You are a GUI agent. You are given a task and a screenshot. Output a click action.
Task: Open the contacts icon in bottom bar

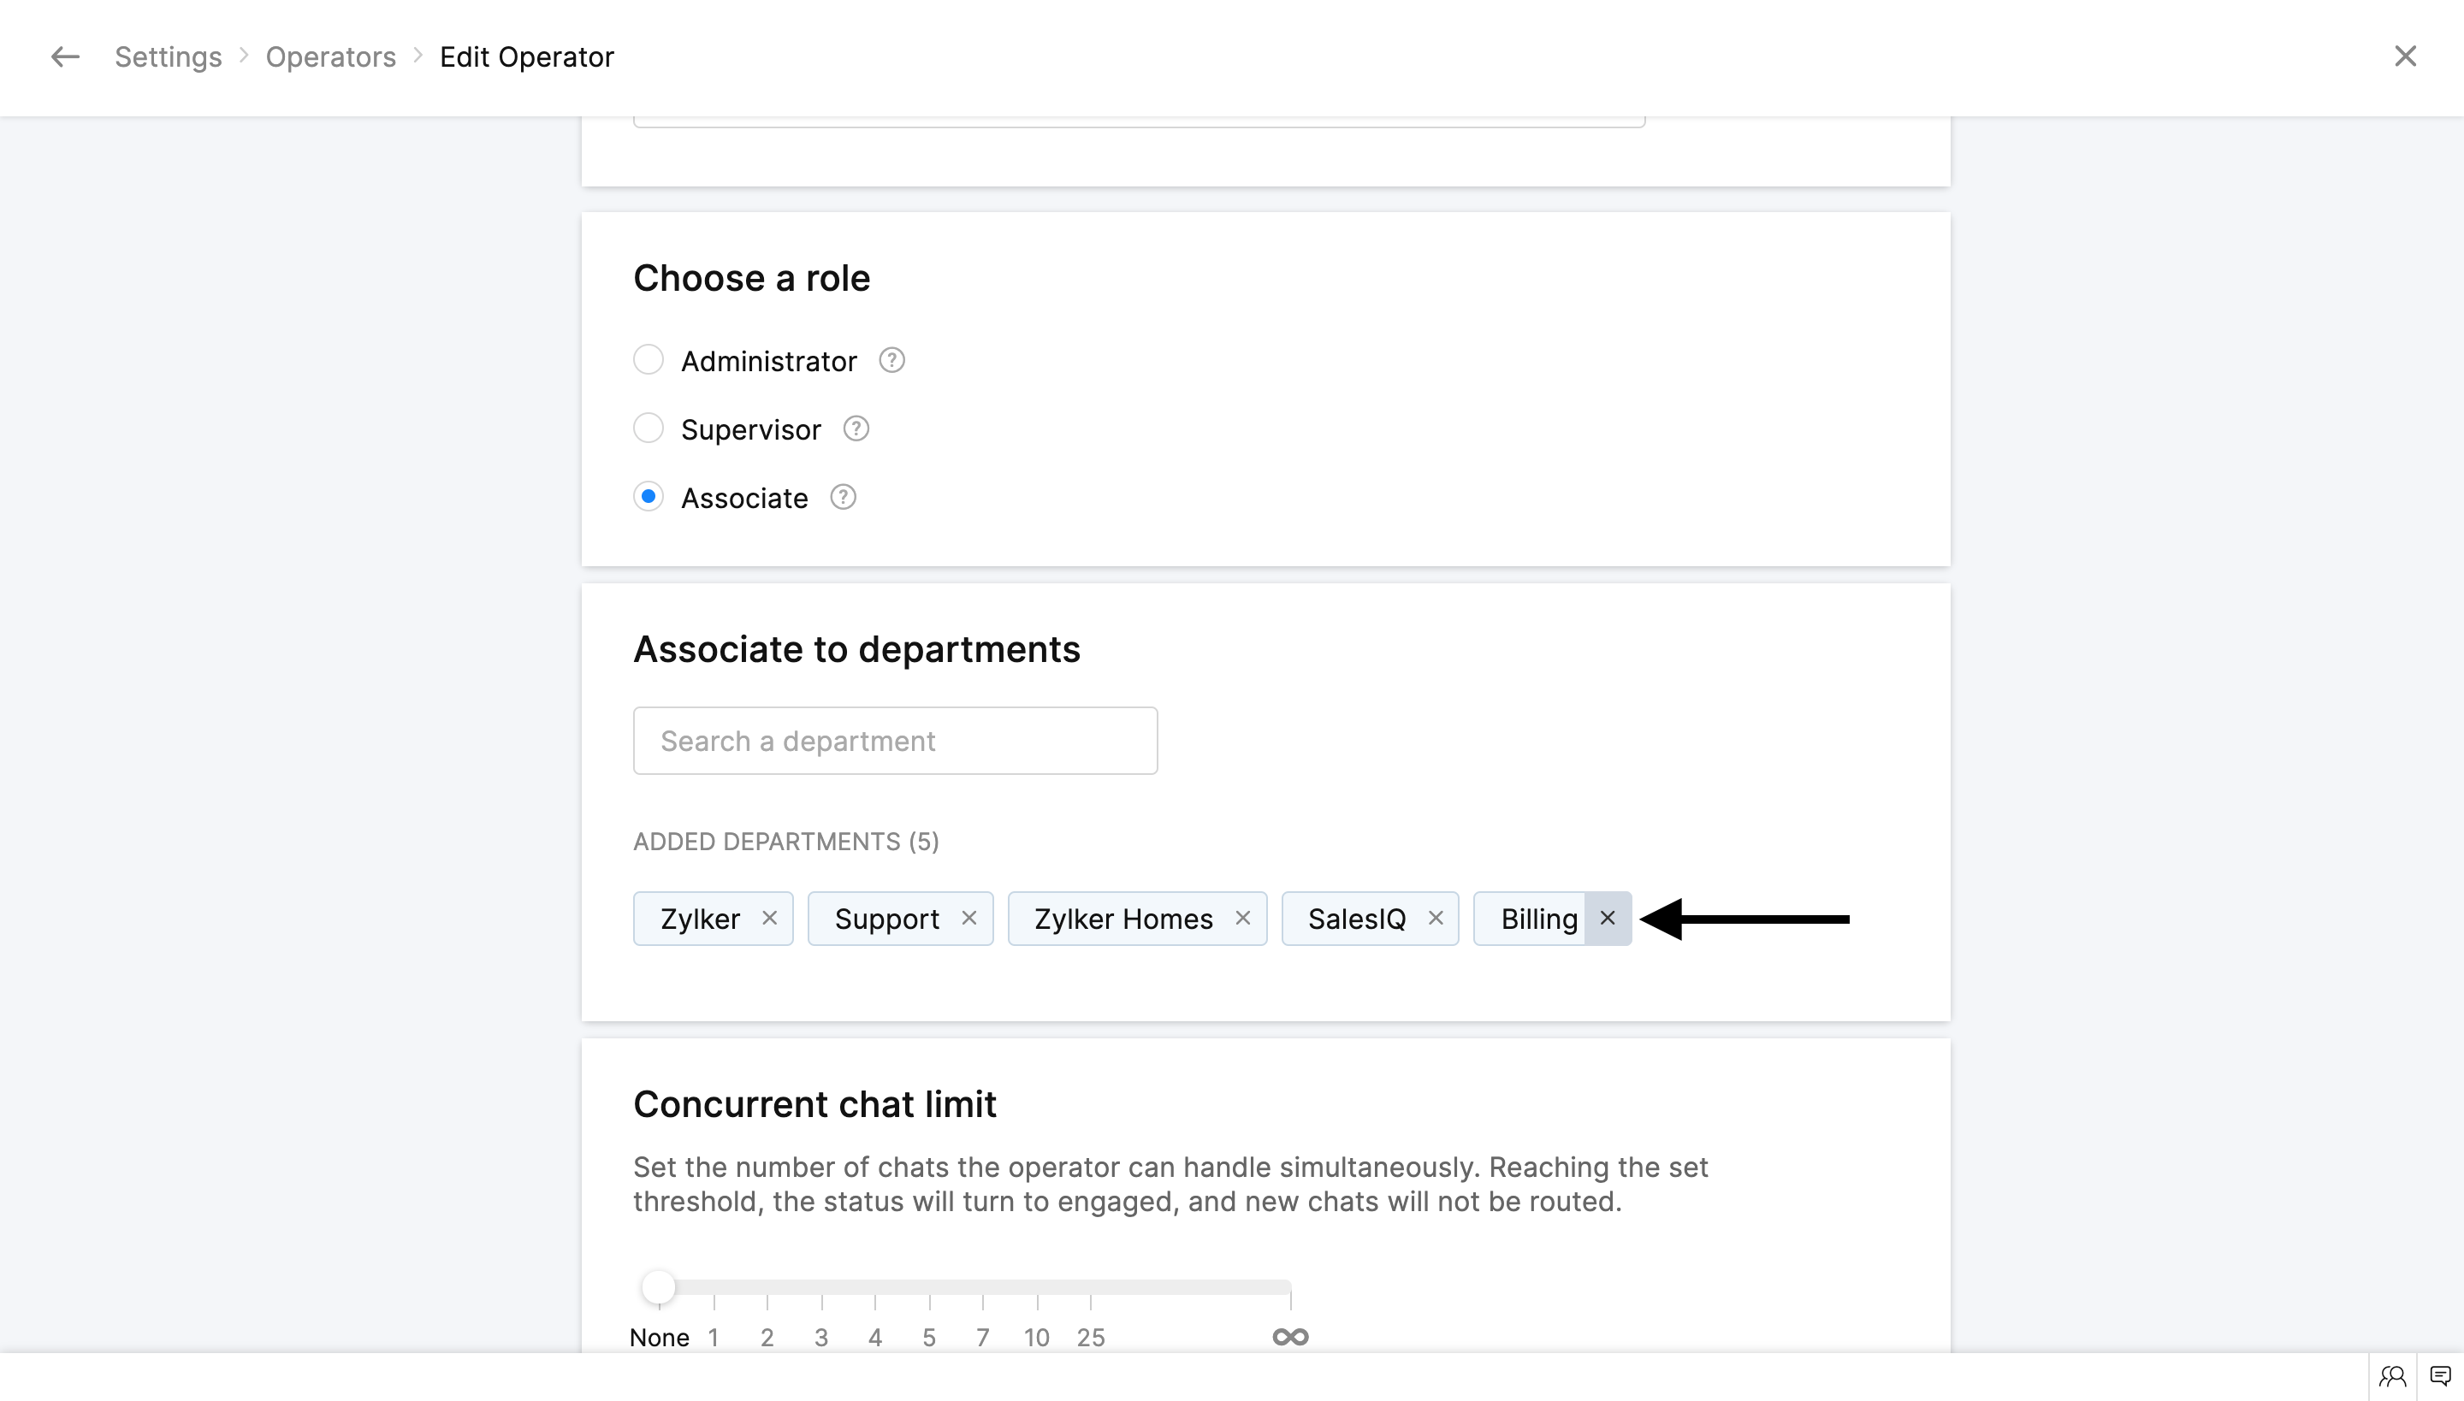pos(2392,1376)
